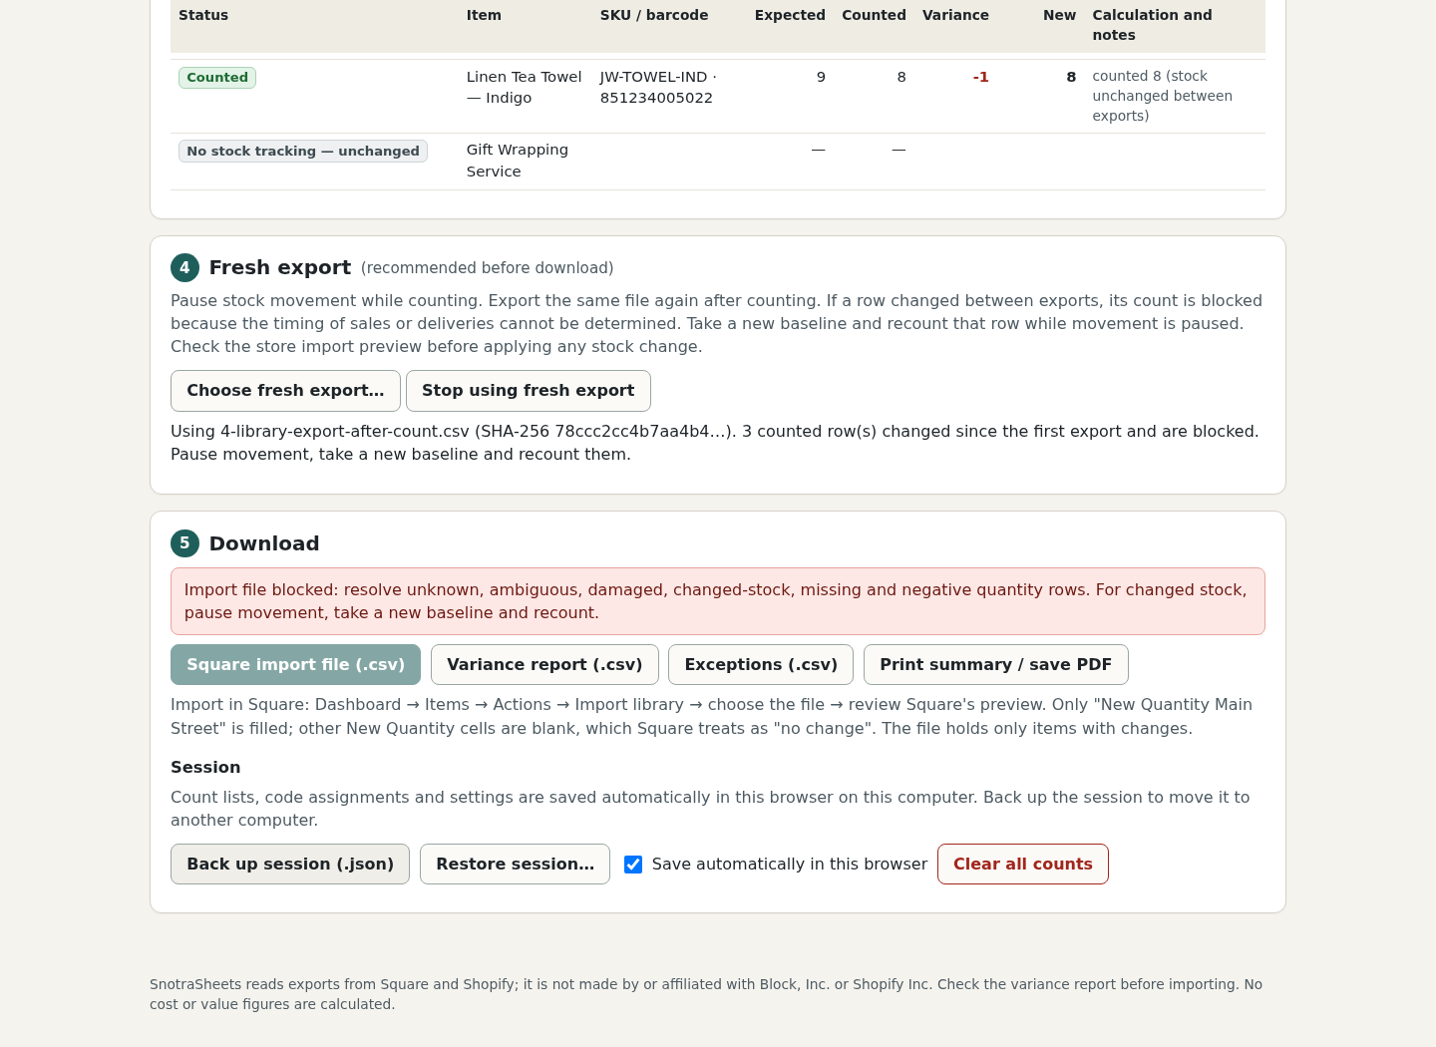Open the Restore session dialog

[x=515, y=865]
